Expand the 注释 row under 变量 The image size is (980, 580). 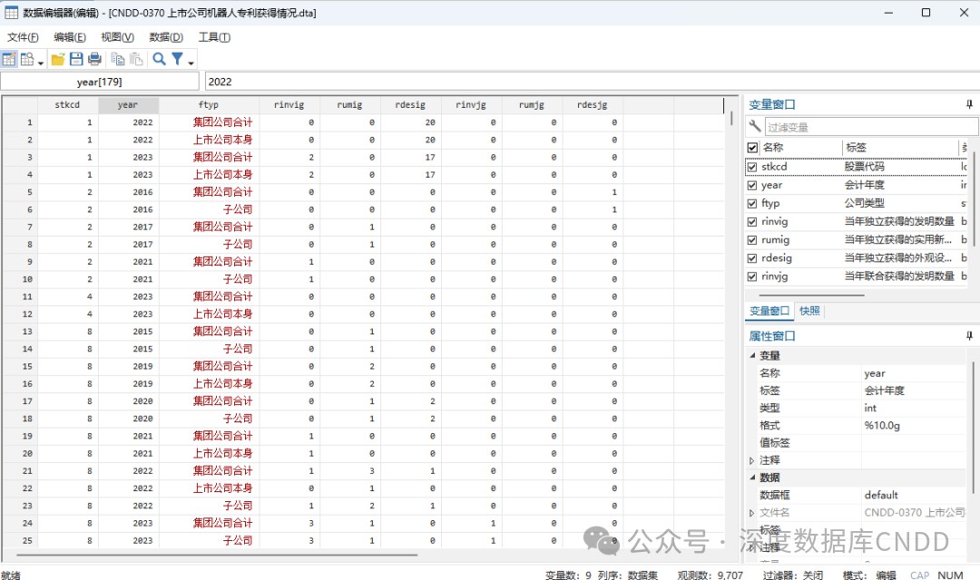(752, 460)
